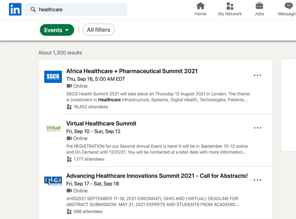Click the 16,452 attendees text
The image size is (296, 219).
(91, 107)
